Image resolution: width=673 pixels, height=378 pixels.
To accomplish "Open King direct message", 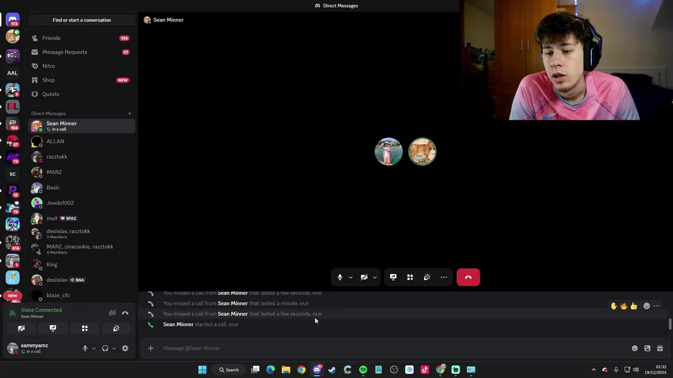I will (81, 265).
